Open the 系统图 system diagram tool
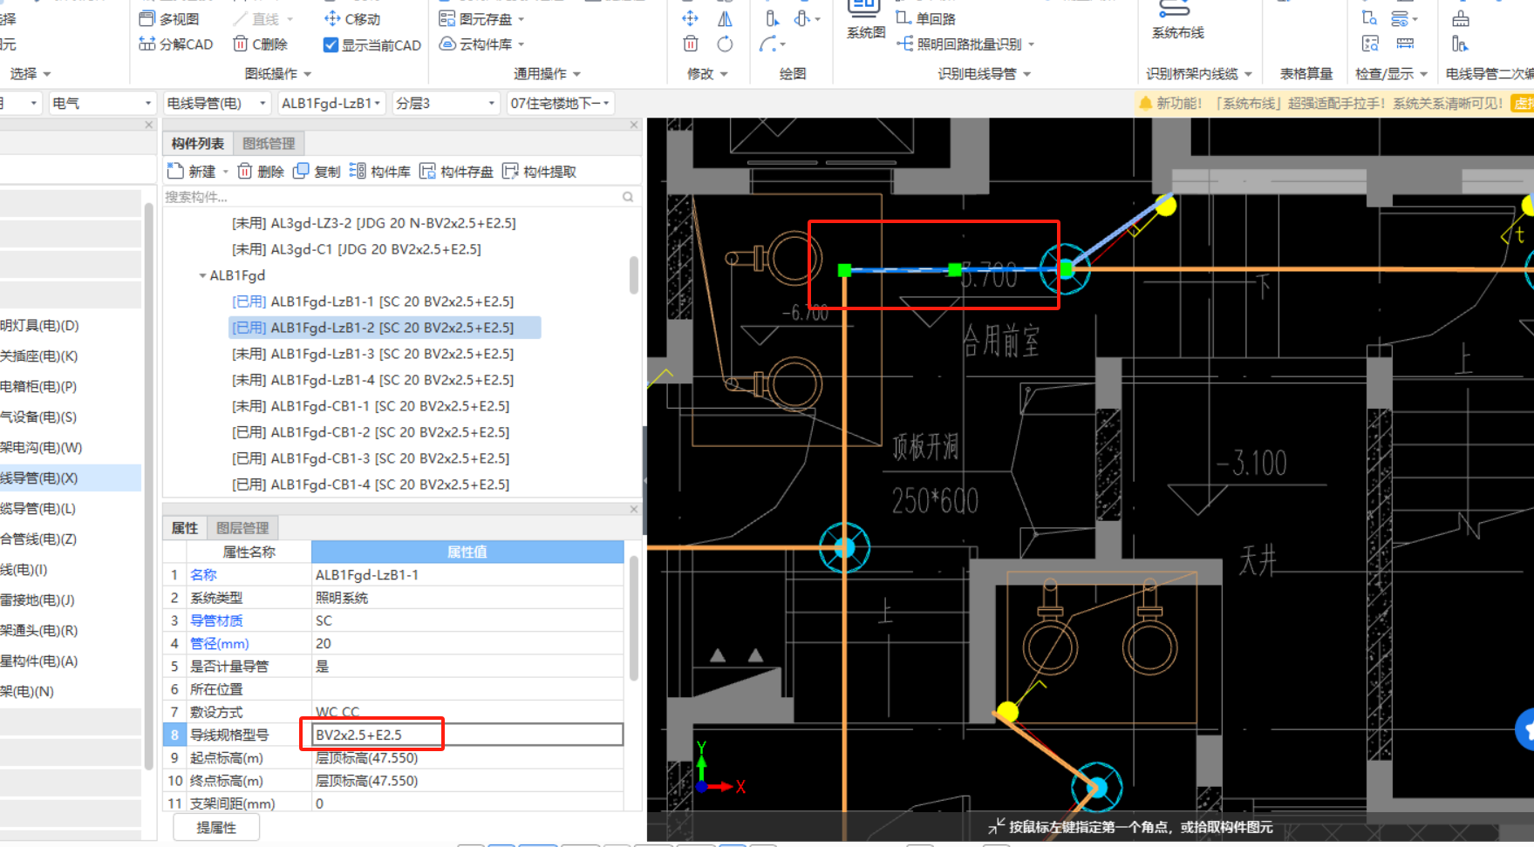1534x847 pixels. (865, 21)
